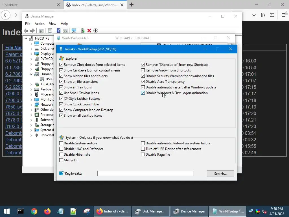Expand Disk drives tree node

pos(31,49)
